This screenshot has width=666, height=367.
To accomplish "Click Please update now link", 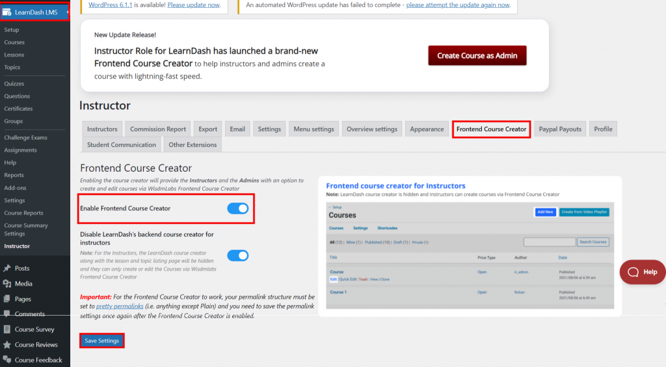I will click(x=193, y=5).
